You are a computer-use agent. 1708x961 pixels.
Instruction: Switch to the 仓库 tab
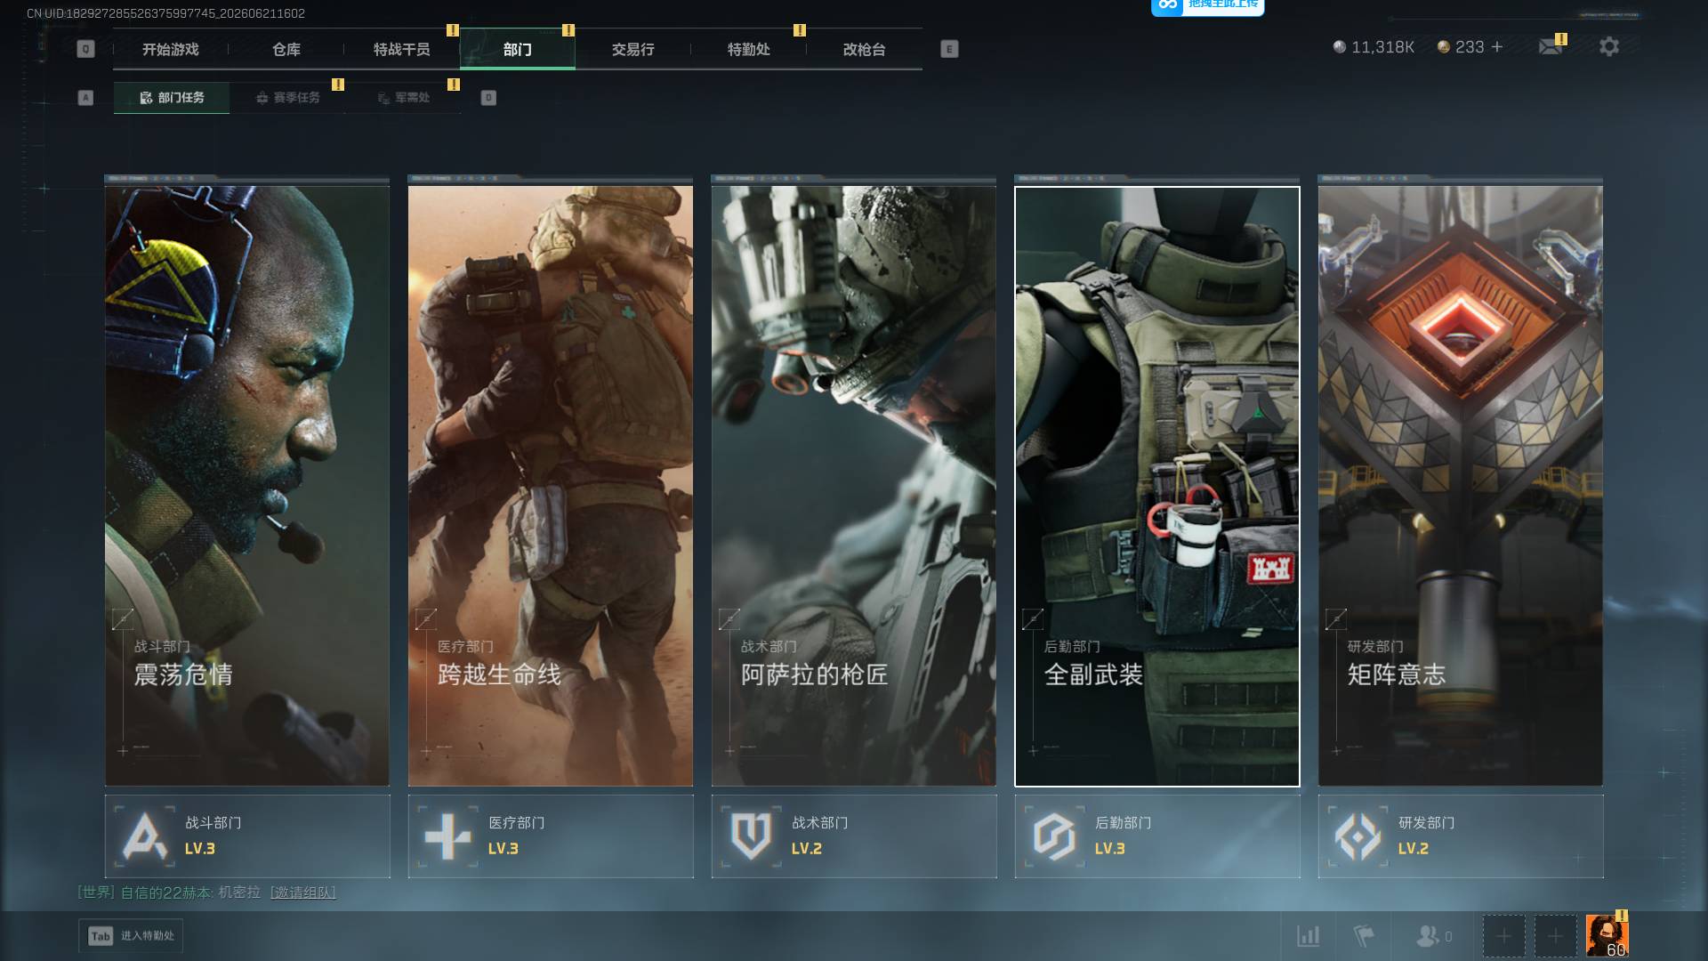[x=286, y=49]
